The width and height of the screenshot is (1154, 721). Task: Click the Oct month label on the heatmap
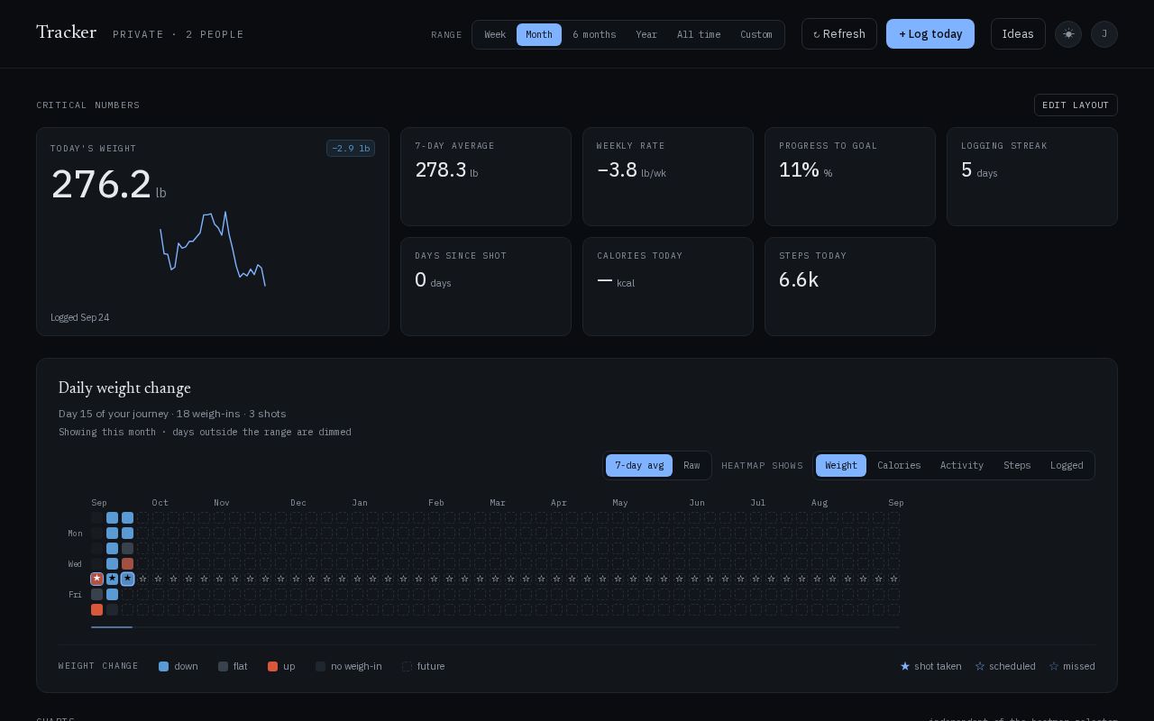click(160, 502)
